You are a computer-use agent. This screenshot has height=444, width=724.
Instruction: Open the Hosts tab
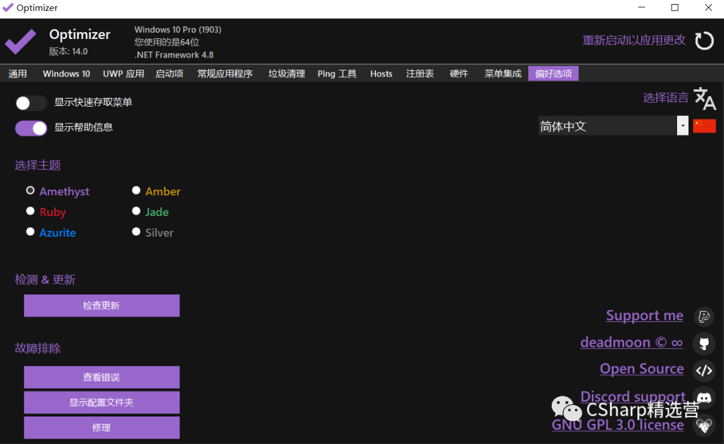381,74
